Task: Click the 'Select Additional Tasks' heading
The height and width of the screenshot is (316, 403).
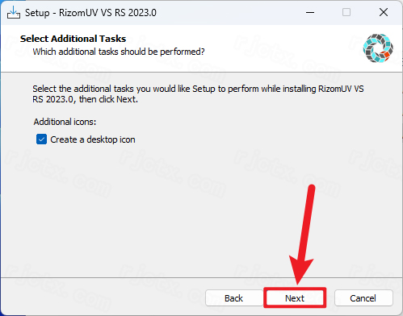Action: (x=73, y=39)
